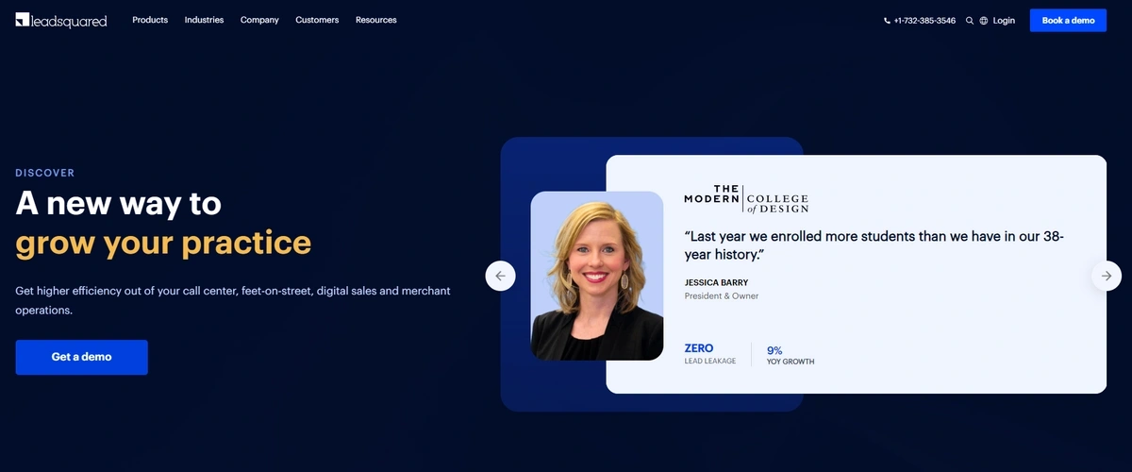
Task: Click the Login link
Action: (1004, 20)
